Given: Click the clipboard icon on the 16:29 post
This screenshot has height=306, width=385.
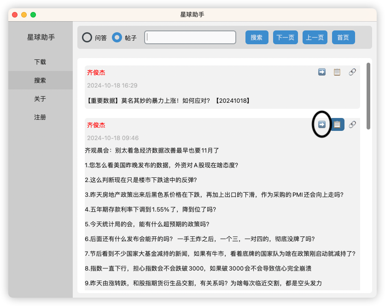Looking at the screenshot, I should [x=337, y=72].
